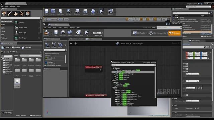Open Blueprint Props in blueprint toolbar
214x120 pixels.
pos(78,33)
